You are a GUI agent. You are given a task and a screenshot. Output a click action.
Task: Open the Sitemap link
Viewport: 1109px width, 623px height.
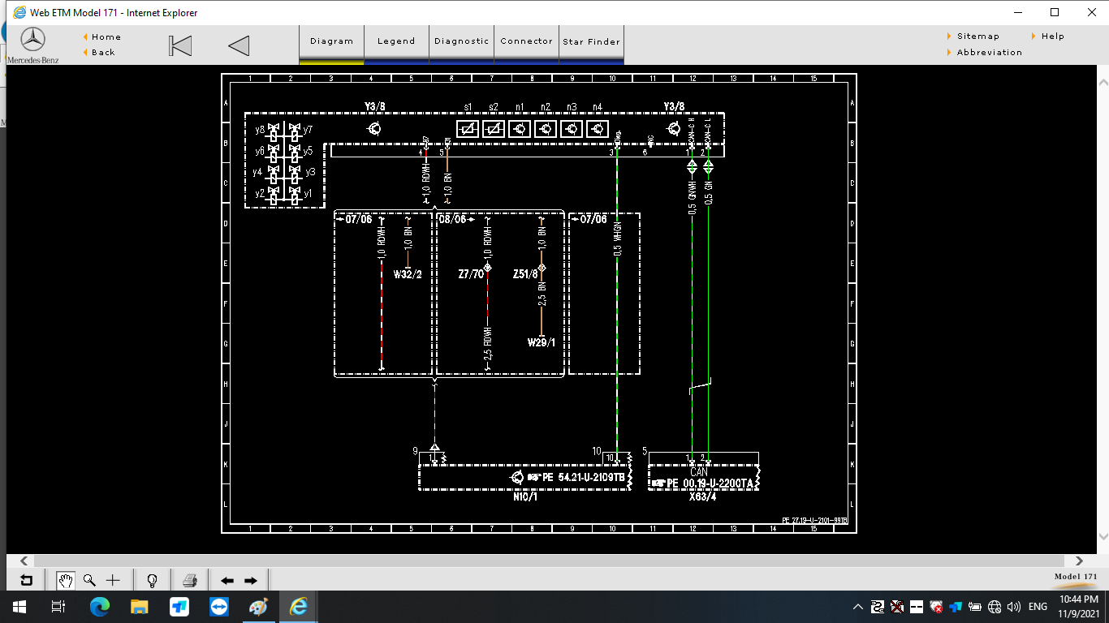(x=977, y=37)
